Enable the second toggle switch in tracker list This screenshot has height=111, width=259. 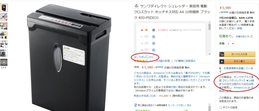point(146,43)
